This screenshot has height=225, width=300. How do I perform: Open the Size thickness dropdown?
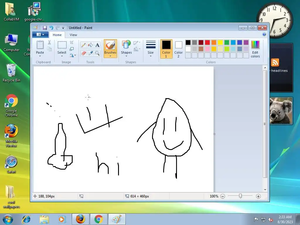tap(151, 49)
